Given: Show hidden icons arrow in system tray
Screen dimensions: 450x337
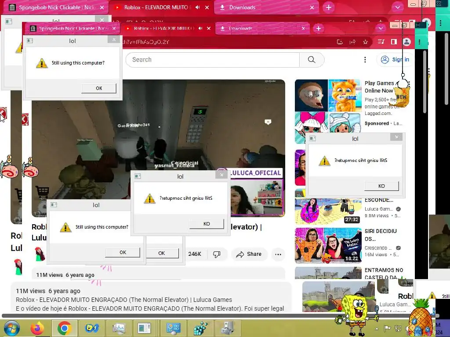Looking at the screenshot, I should tap(377, 329).
